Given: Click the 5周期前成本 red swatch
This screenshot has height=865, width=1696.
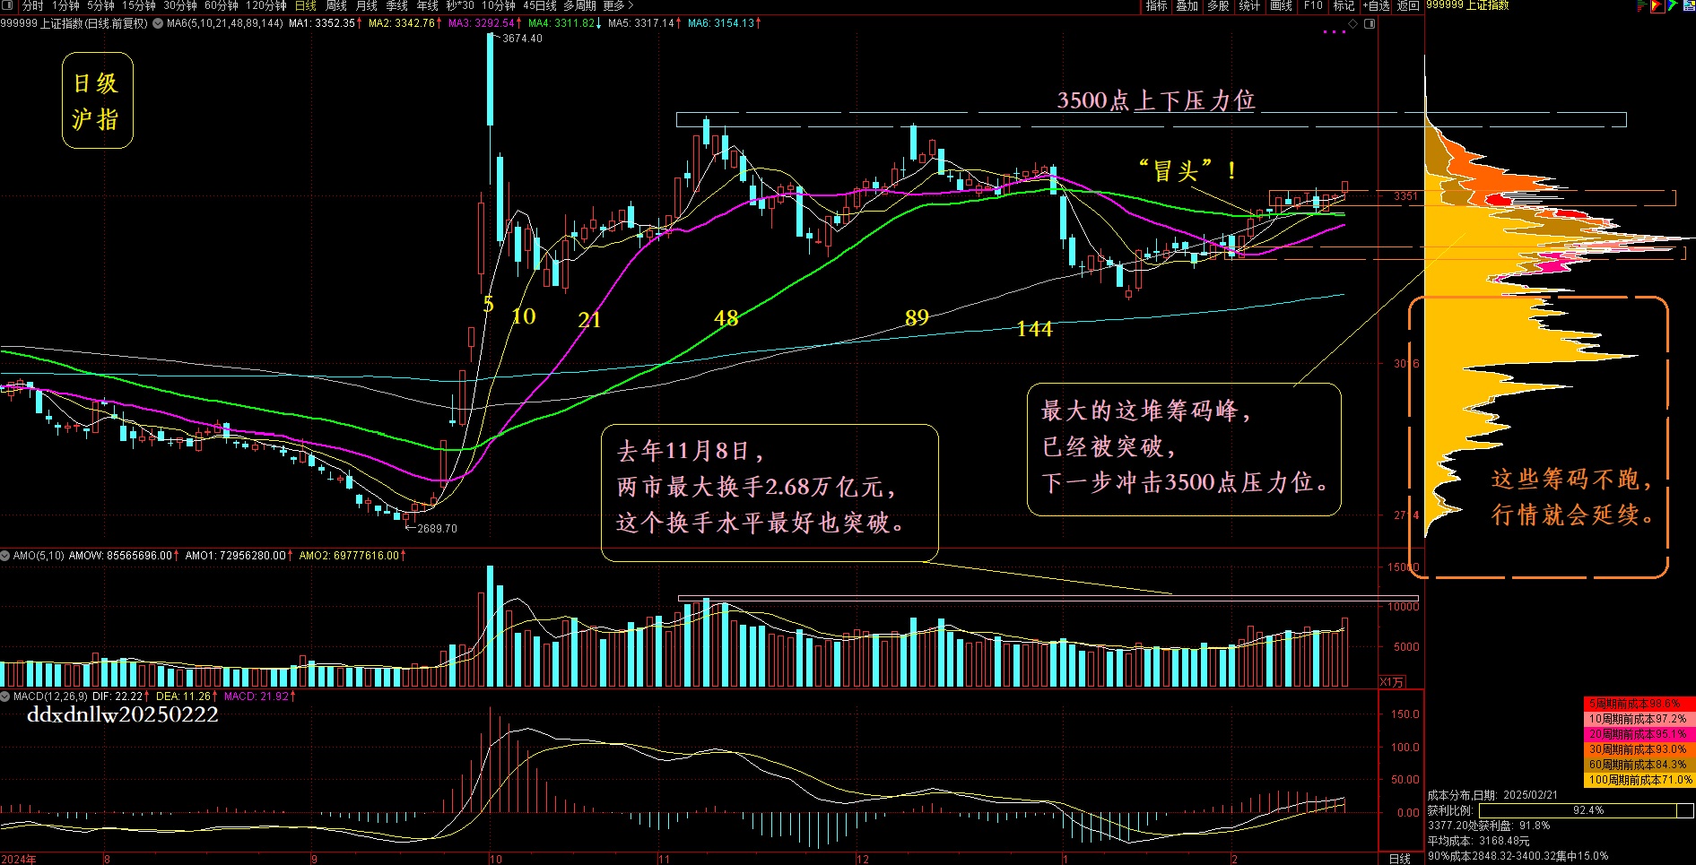Looking at the screenshot, I should 1639,704.
